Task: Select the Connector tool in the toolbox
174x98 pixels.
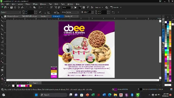Action: (x=2, y=62)
